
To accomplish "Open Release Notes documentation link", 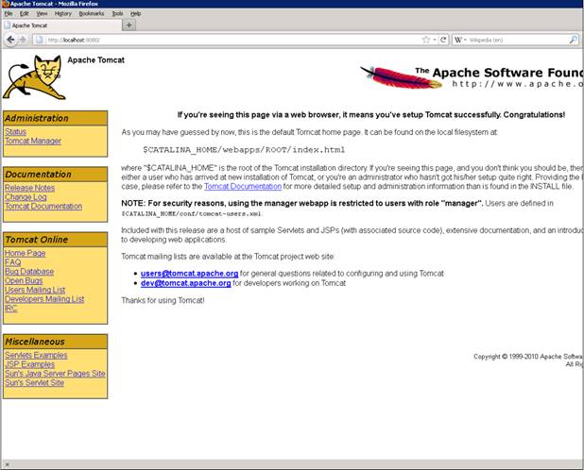I will [29, 188].
